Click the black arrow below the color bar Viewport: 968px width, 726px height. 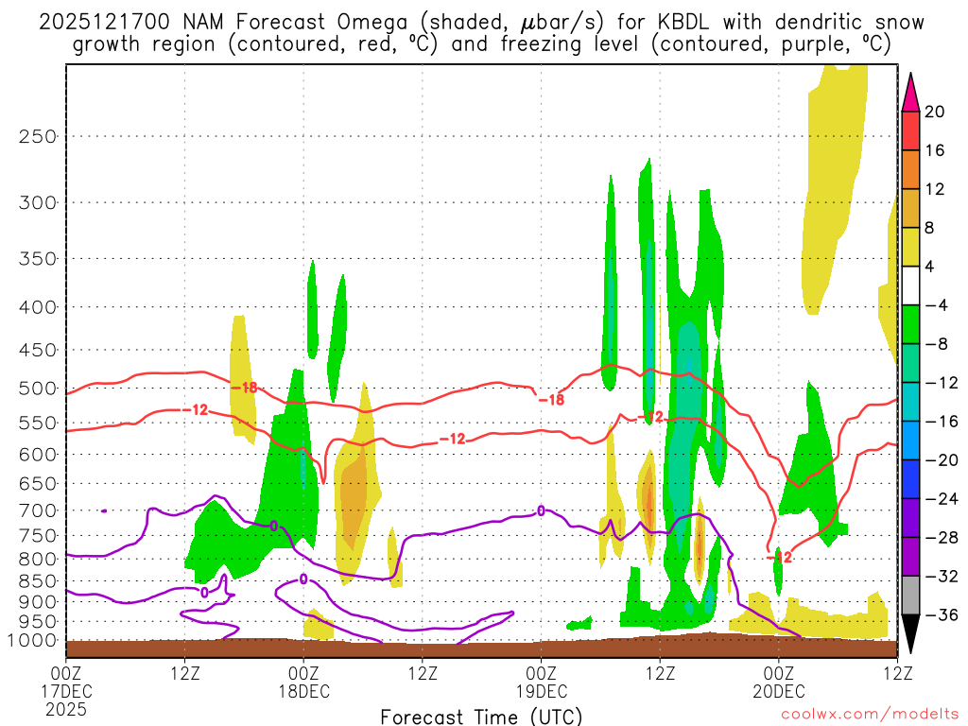click(910, 633)
